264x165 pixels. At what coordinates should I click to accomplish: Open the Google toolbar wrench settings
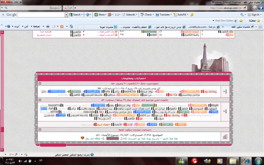[242, 15]
